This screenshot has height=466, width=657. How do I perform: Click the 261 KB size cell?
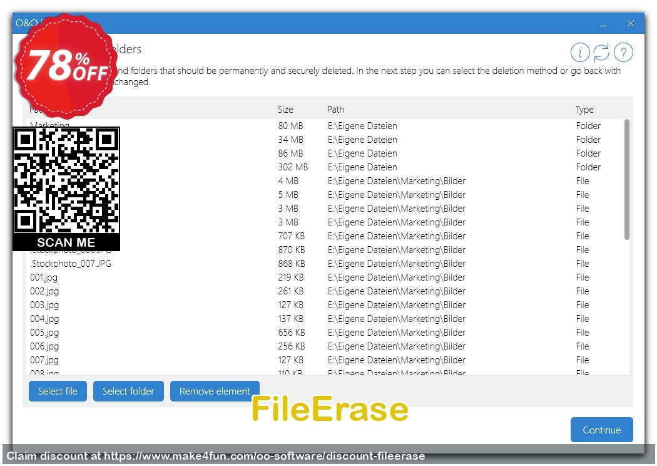coord(291,291)
